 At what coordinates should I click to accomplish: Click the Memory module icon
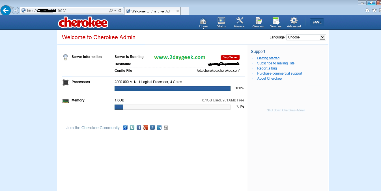(65, 101)
